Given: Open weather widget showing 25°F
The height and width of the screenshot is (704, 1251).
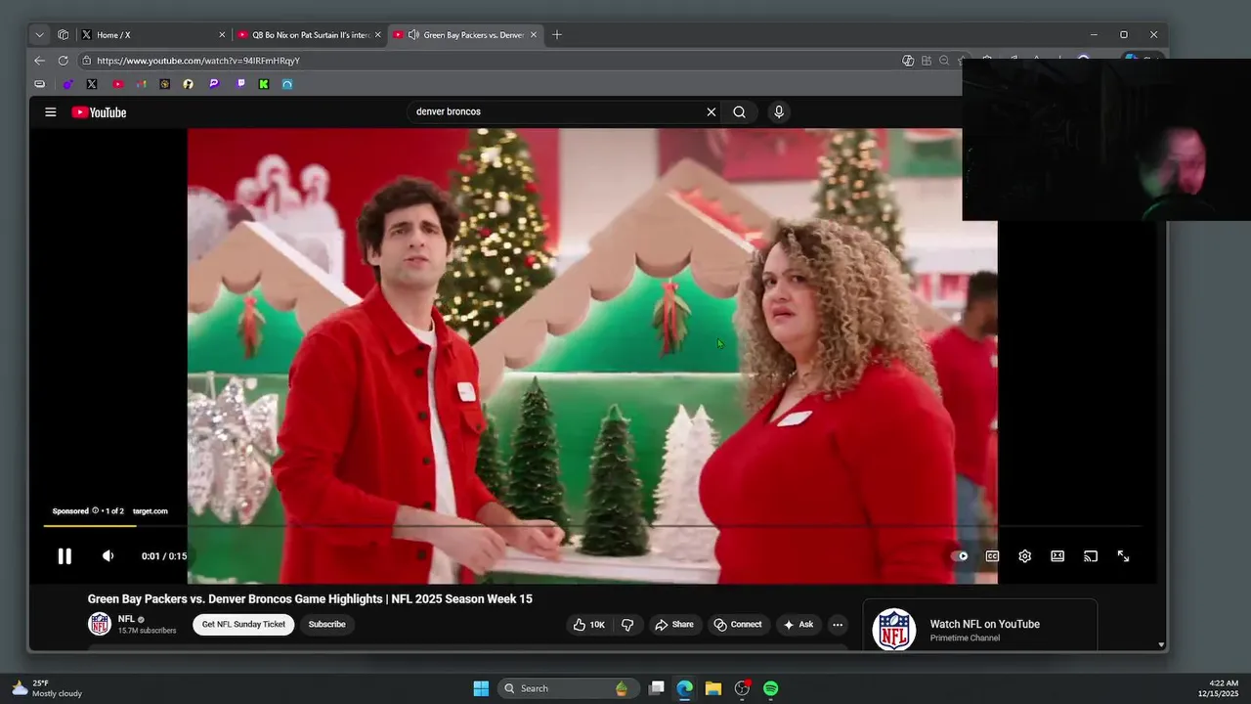Looking at the screenshot, I should 46,688.
